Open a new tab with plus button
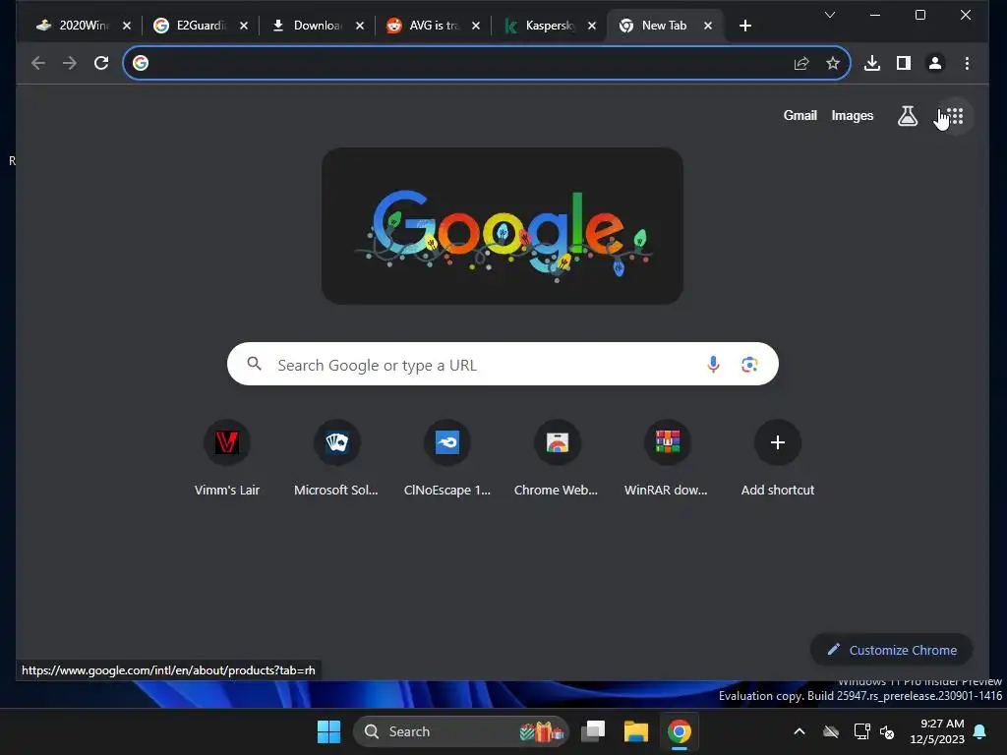 (x=745, y=26)
